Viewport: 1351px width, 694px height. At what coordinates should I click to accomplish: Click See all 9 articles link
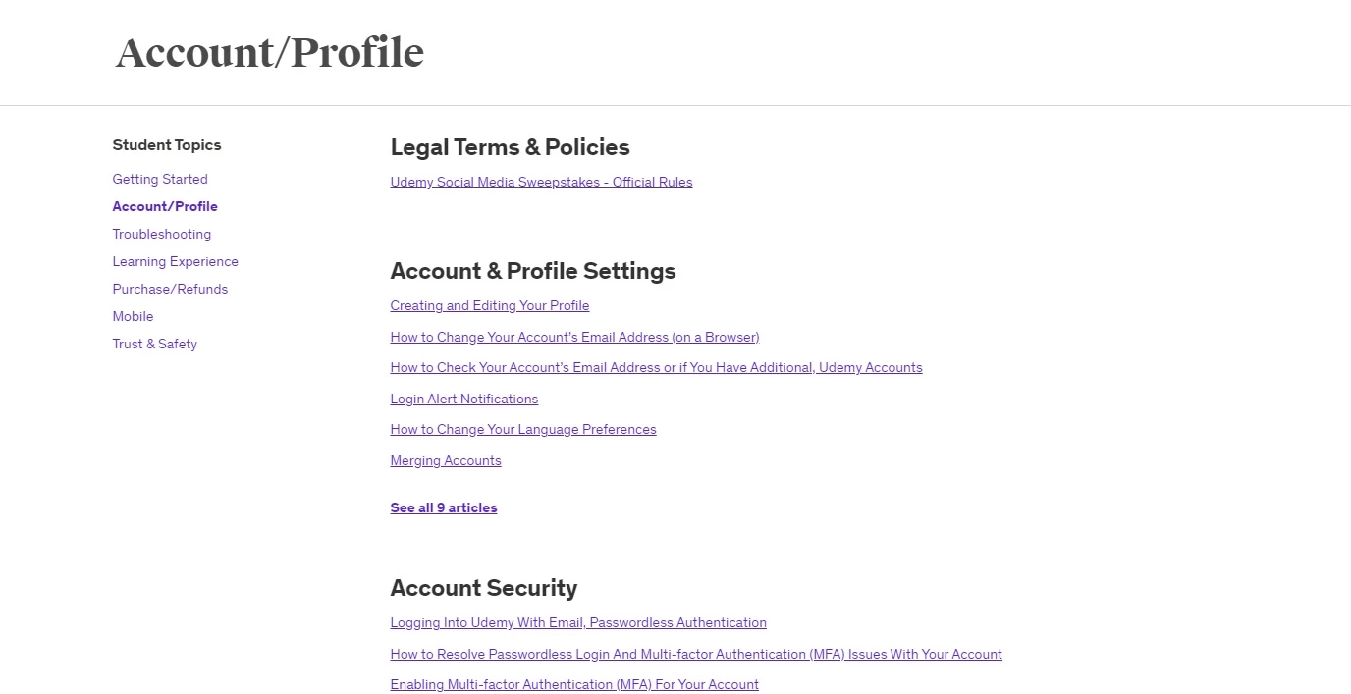coord(444,507)
